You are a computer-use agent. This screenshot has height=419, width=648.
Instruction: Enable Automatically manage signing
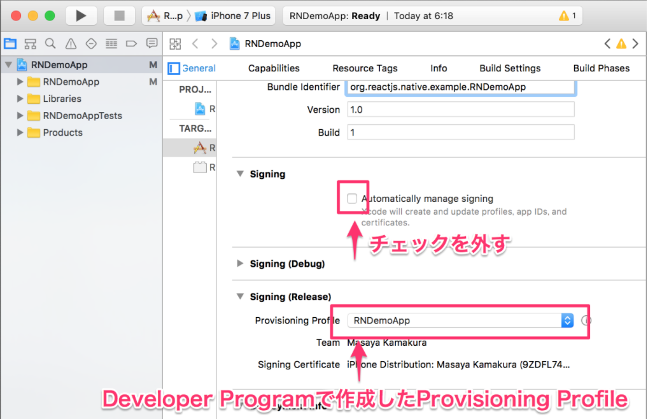[x=351, y=198]
